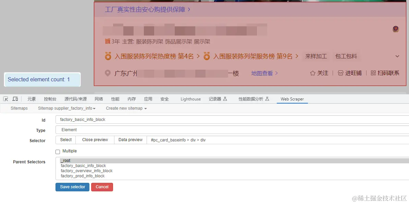409x204 pixels.
Task: Enable the Multiple checkbox
Action: pos(58,151)
